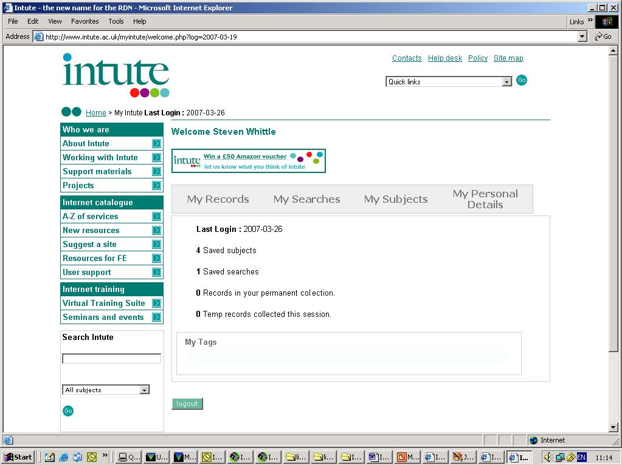Click the Amazon voucher survey banner
622x465 pixels.
pyautogui.click(x=249, y=161)
